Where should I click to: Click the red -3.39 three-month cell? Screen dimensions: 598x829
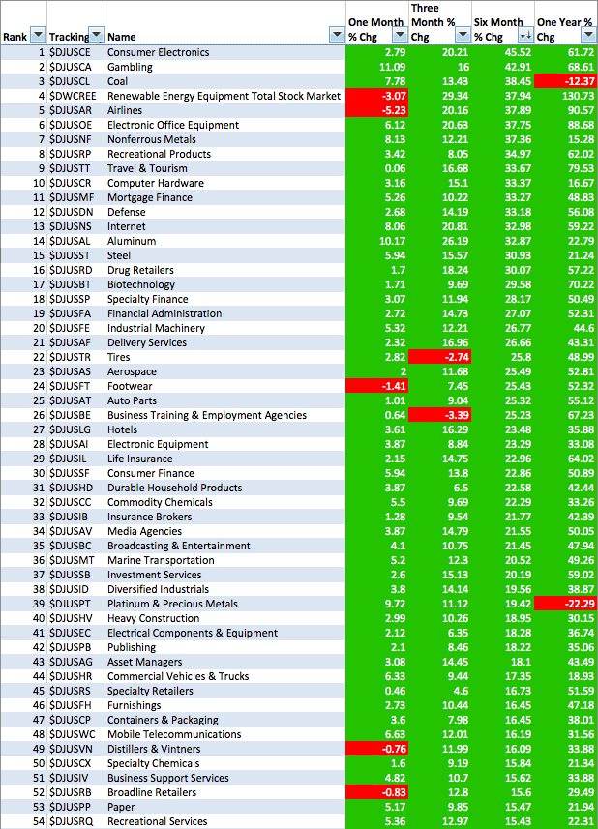(x=440, y=415)
